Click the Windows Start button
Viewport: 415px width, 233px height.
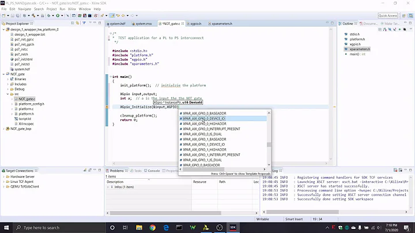pos(6,227)
